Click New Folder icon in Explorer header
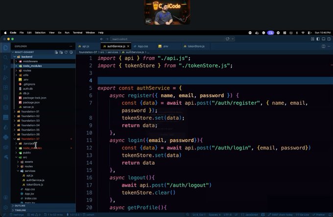Screen dimensions: 333x217 coord(61,52)
